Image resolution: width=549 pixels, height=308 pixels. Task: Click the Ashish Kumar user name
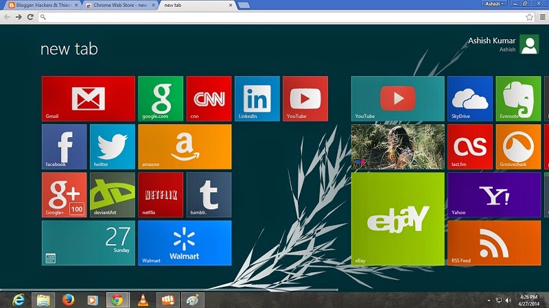pyautogui.click(x=491, y=40)
